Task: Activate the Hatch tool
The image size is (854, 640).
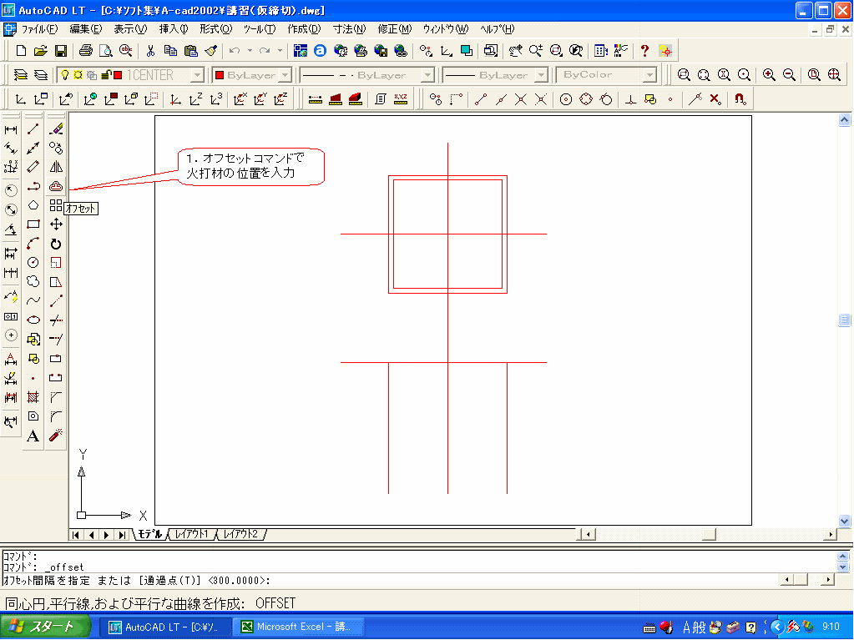Action: [33, 397]
